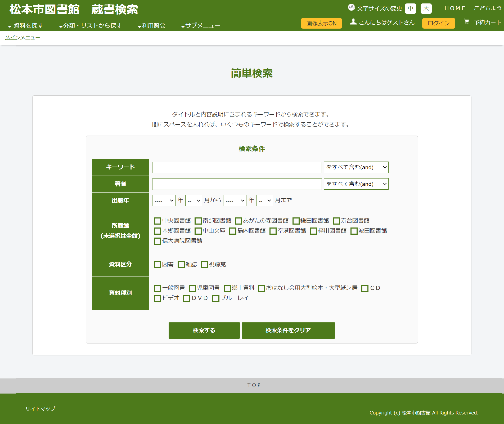Open the HOME link
The height and width of the screenshot is (424, 504).
[x=455, y=8]
